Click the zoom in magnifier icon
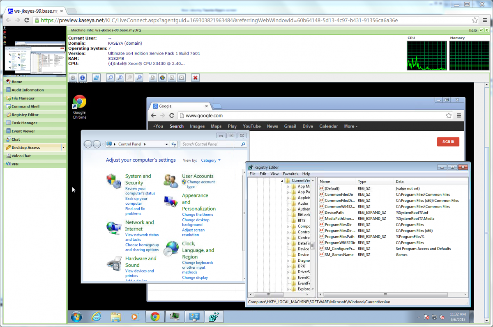 click(120, 78)
